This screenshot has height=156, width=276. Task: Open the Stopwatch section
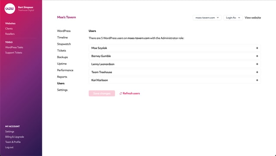point(64,44)
